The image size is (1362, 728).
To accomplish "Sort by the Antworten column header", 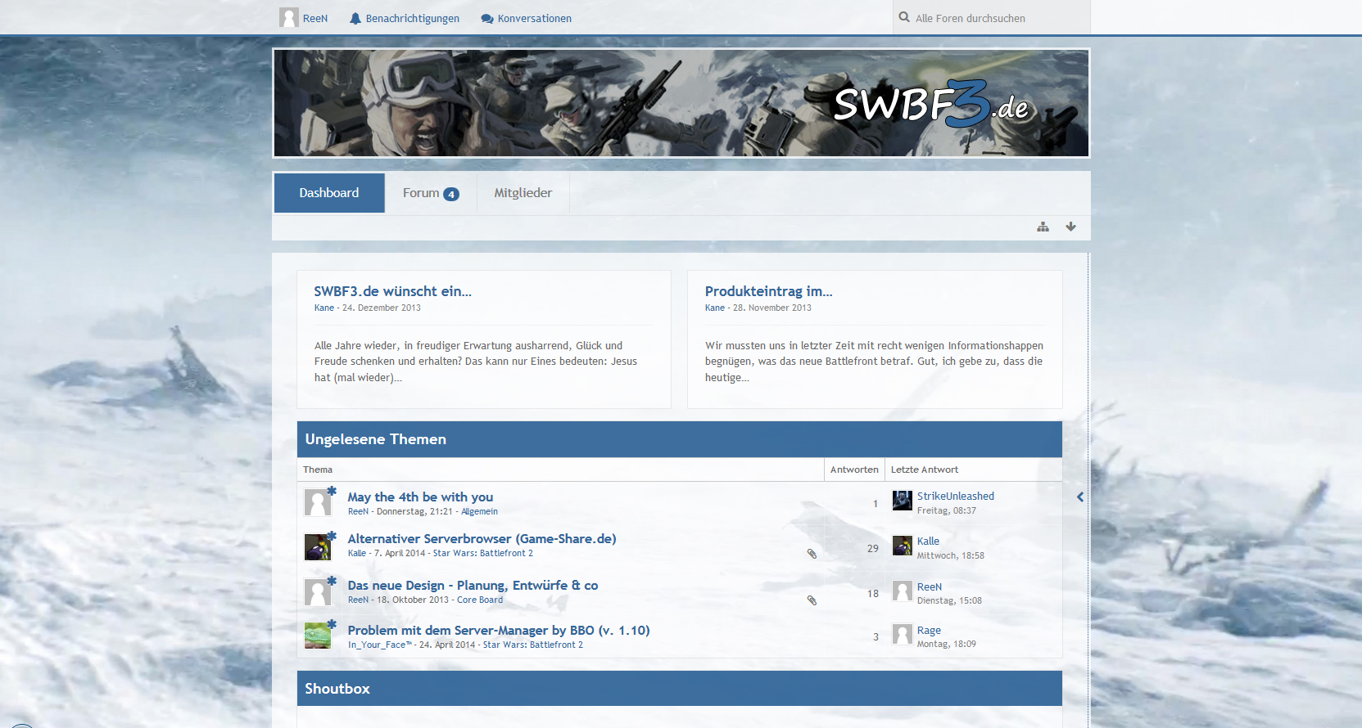I will click(854, 470).
